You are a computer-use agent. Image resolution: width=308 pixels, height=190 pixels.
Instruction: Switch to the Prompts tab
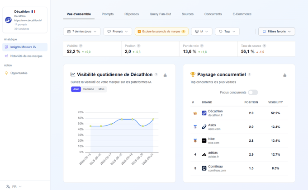click(108, 14)
